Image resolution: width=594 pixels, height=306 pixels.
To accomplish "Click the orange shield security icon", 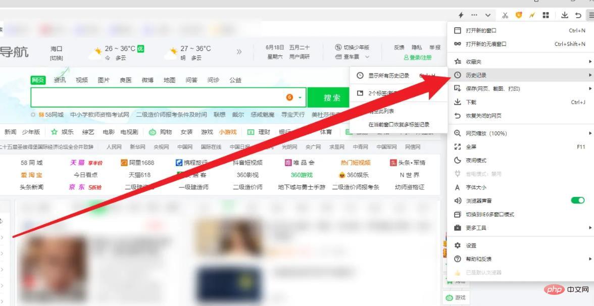I will point(519,15).
